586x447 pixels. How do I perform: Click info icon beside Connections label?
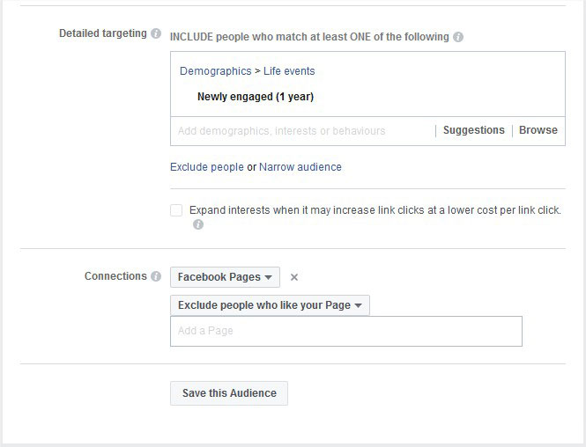156,276
